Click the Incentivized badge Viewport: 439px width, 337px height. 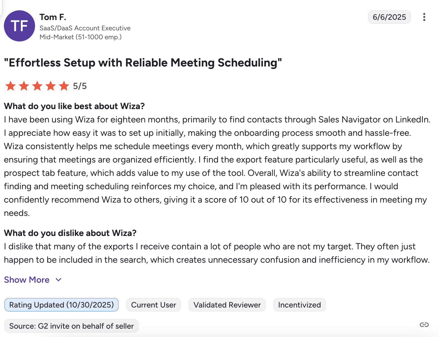[x=299, y=305]
